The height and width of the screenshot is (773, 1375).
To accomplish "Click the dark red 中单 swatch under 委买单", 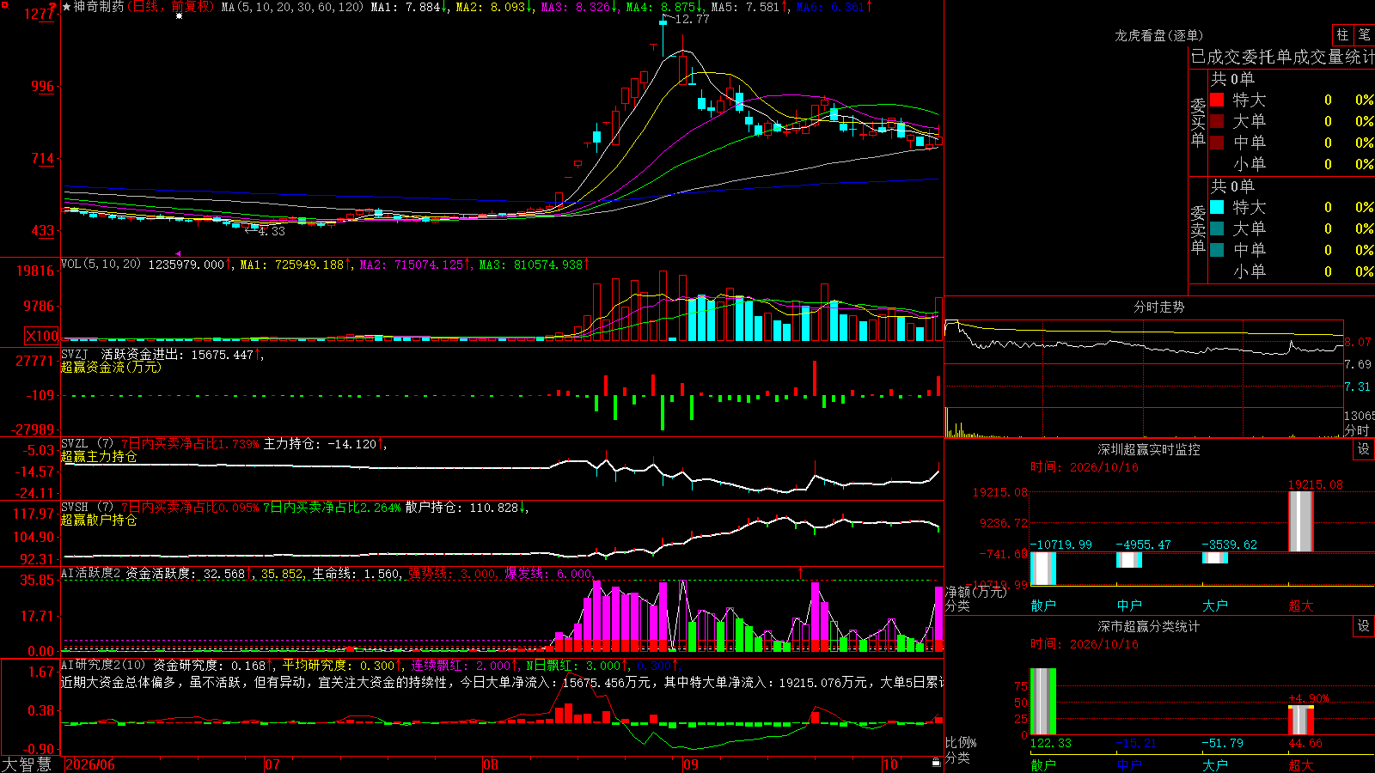I will coord(1217,143).
